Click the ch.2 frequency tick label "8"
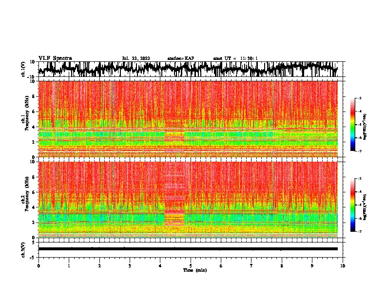386x298 pixels. [34, 177]
